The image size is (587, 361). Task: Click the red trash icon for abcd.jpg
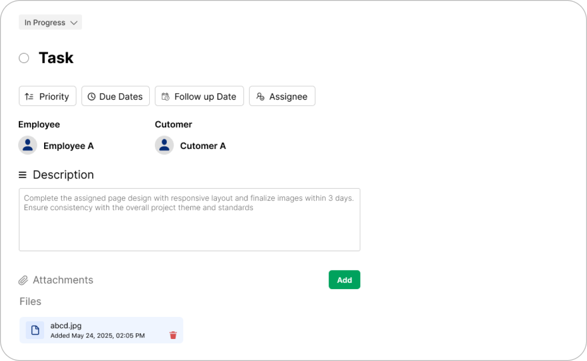[x=173, y=335]
